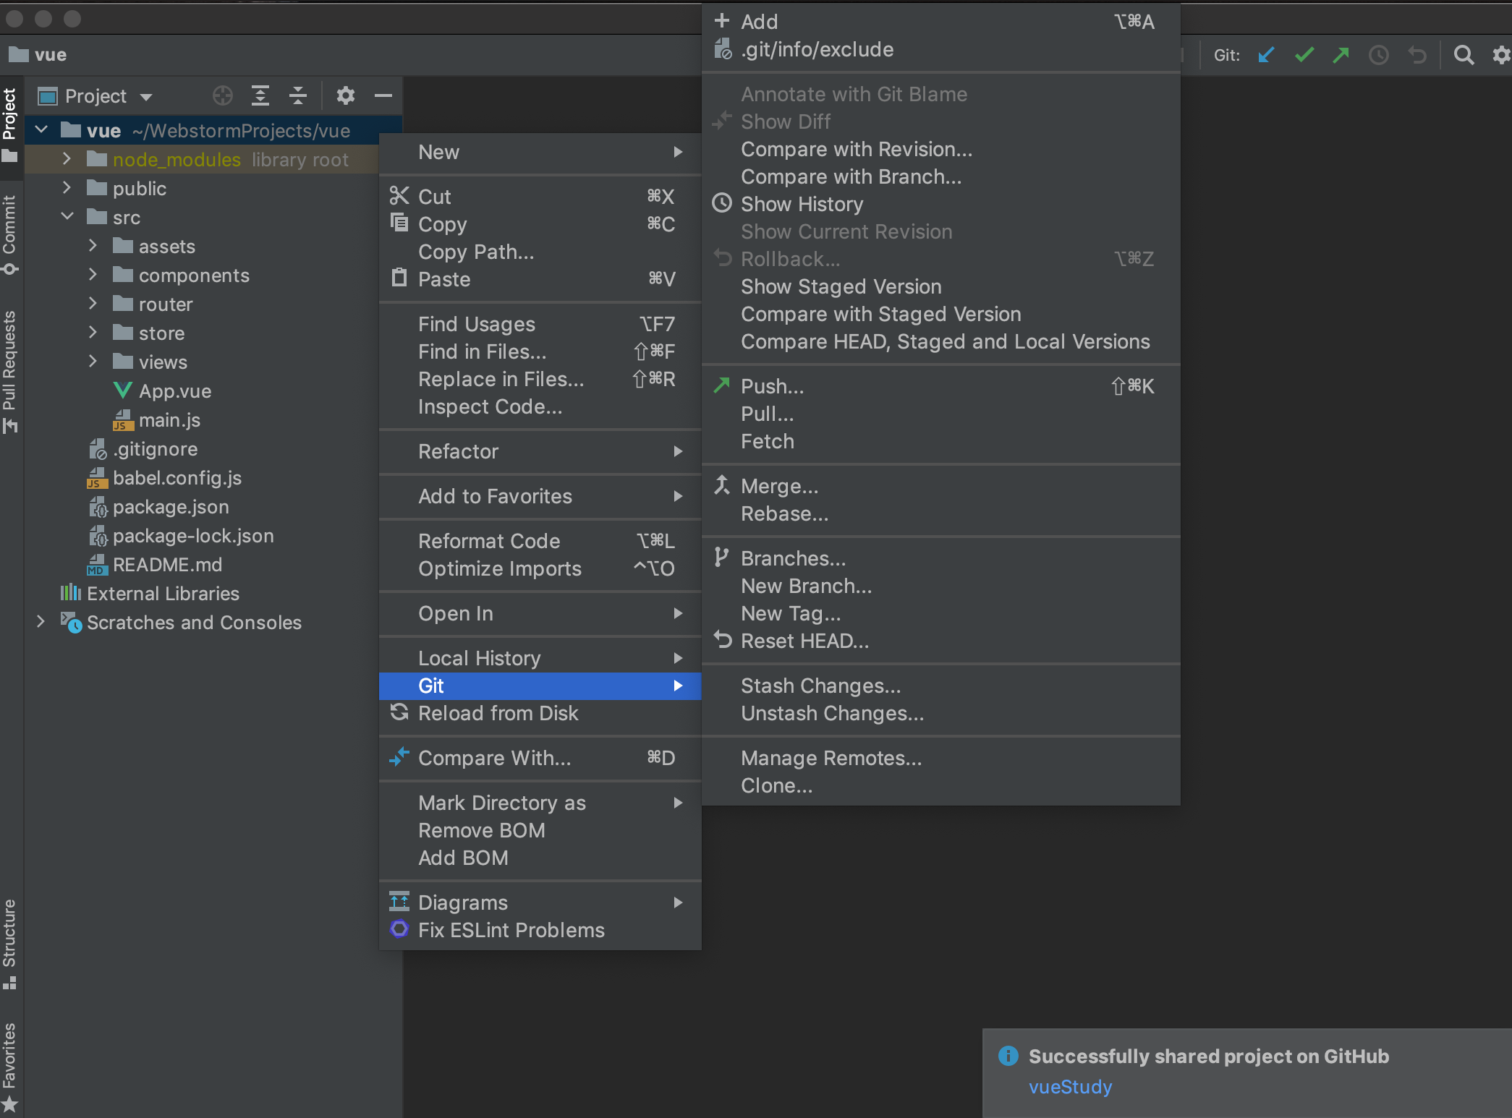Choose Stash Changes... from Git submenu

tap(820, 686)
